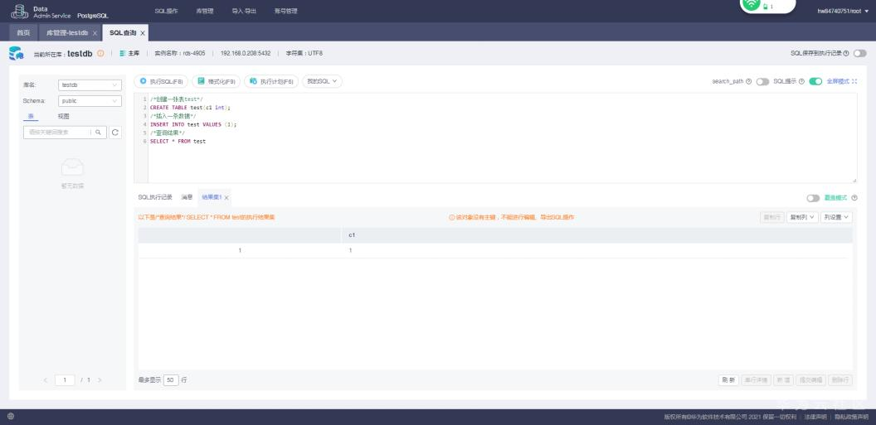This screenshot has width=876, height=425.
Task: Click the sidebar page number field
Action: 65,380
